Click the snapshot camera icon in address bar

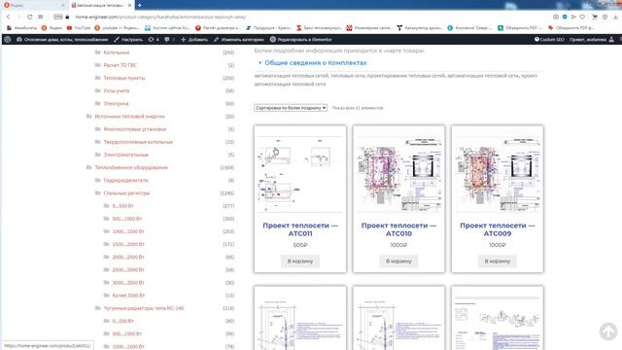pyautogui.click(x=556, y=17)
